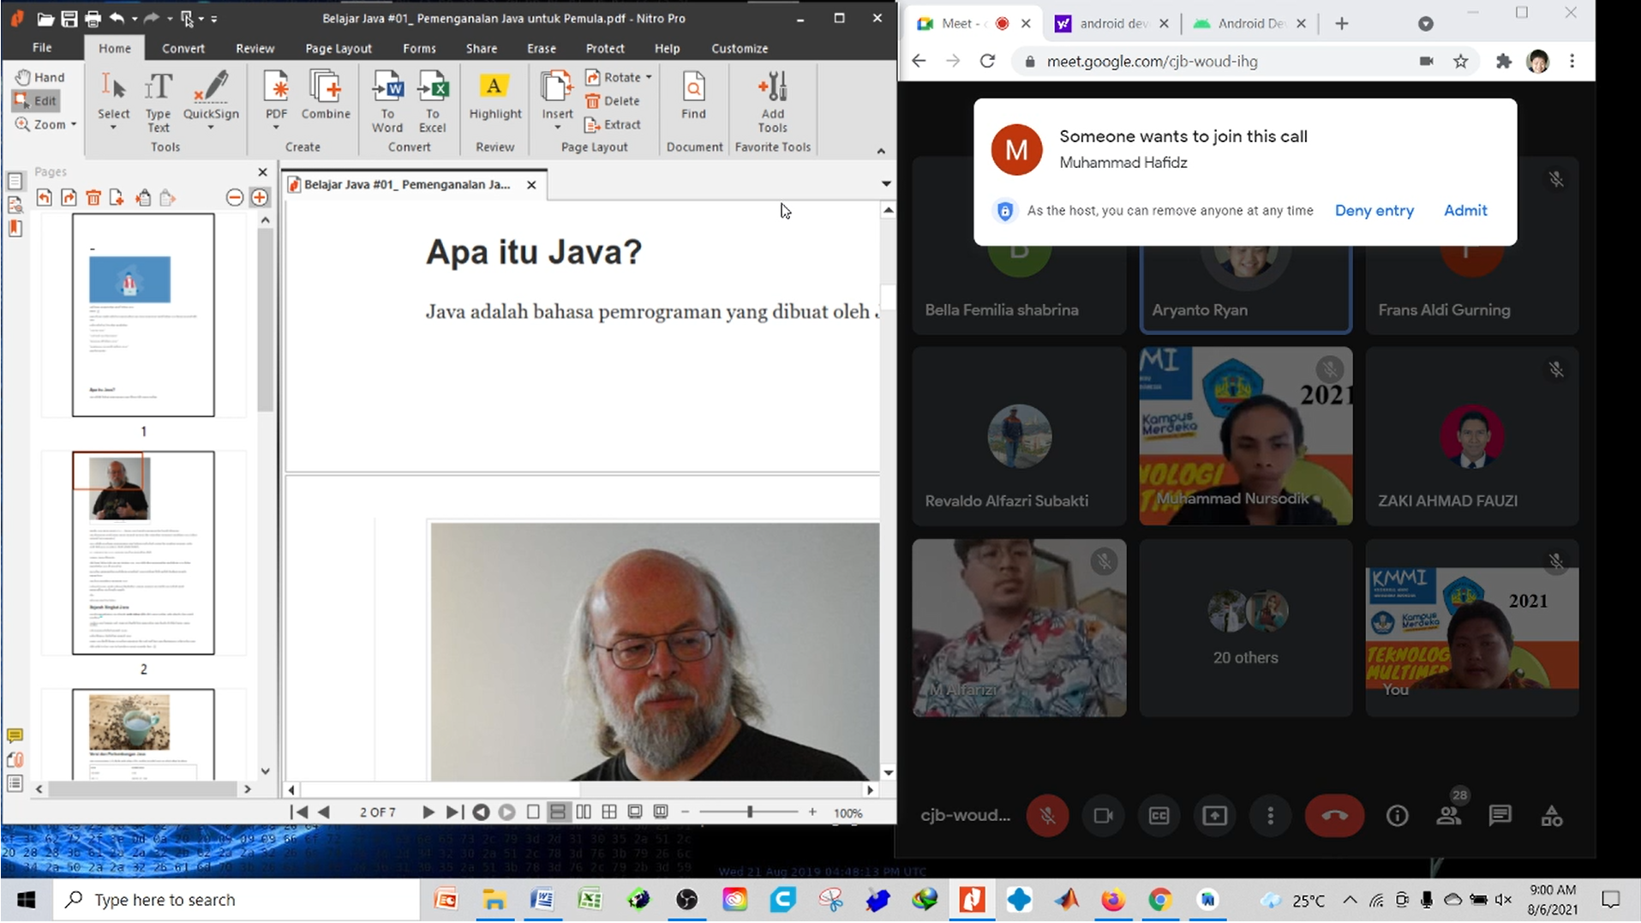The image size is (1641, 923).
Task: Click present now icon in Meet
Action: coord(1214,815)
